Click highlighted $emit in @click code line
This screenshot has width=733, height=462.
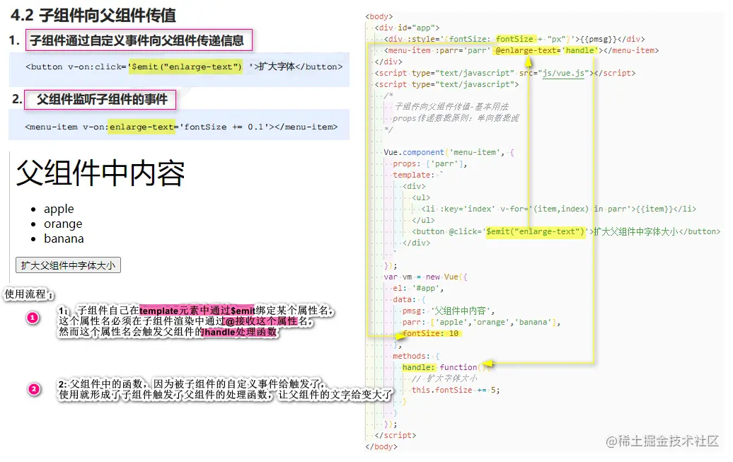click(x=536, y=231)
